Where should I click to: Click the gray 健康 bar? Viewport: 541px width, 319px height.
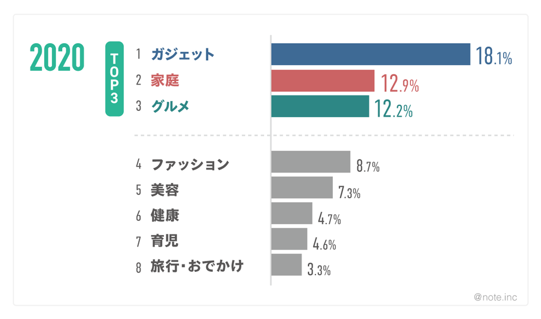pos(292,213)
